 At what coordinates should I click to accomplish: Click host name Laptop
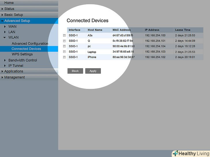point(92,52)
